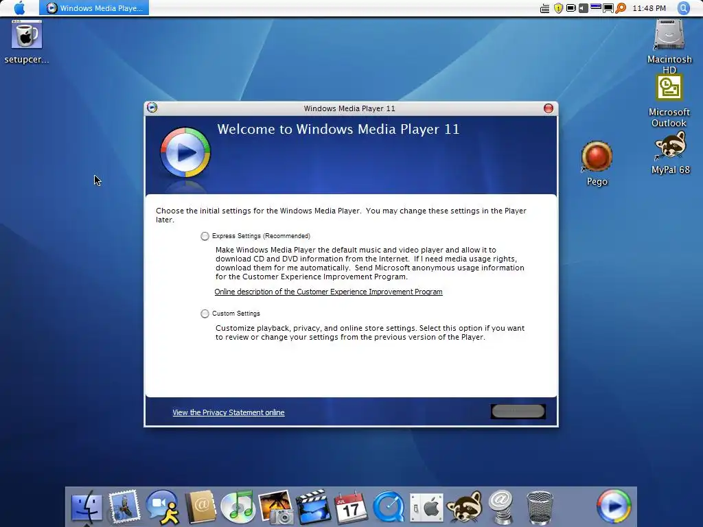703x527 pixels.
Task: Select Express Settings (Recommended) radio button
Action: pos(205,236)
